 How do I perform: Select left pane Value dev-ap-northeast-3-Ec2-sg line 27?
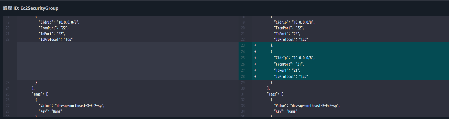point(72,106)
